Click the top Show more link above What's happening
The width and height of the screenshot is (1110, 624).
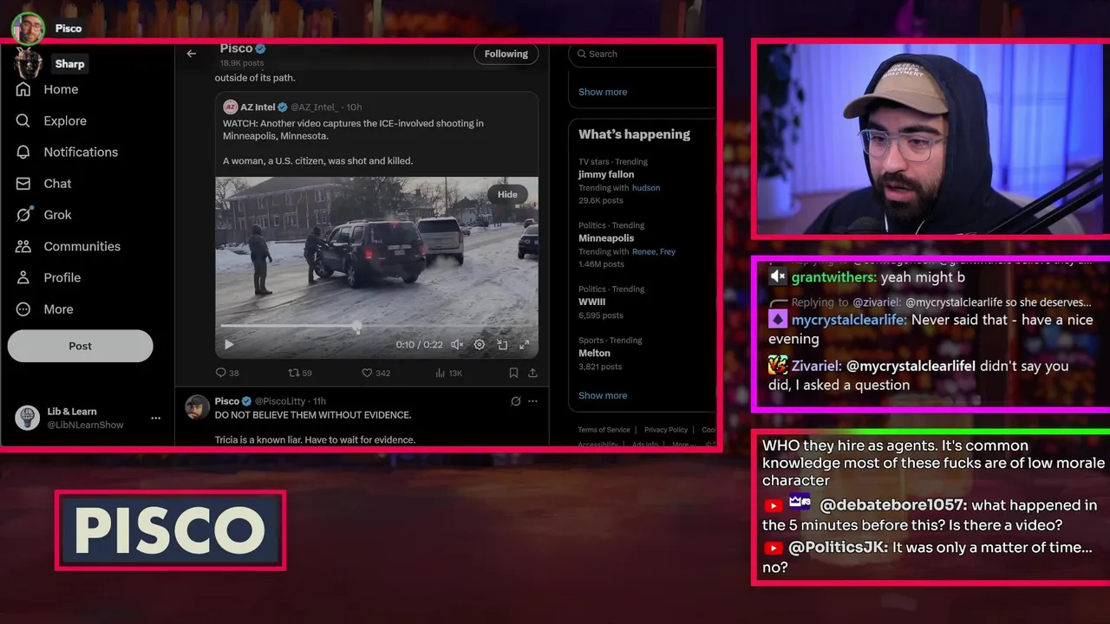(603, 92)
